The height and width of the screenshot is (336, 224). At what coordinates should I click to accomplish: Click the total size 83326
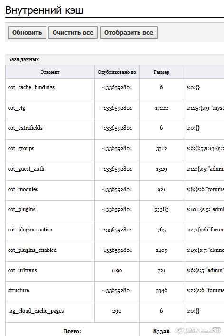161,331
